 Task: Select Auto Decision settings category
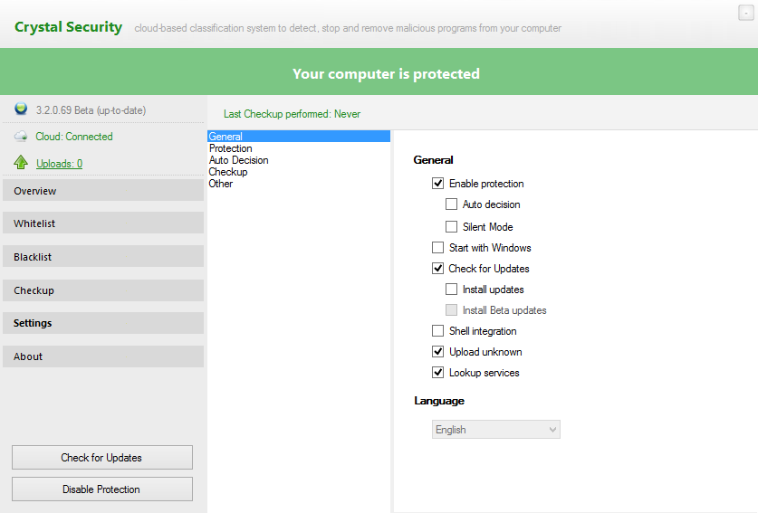point(238,160)
